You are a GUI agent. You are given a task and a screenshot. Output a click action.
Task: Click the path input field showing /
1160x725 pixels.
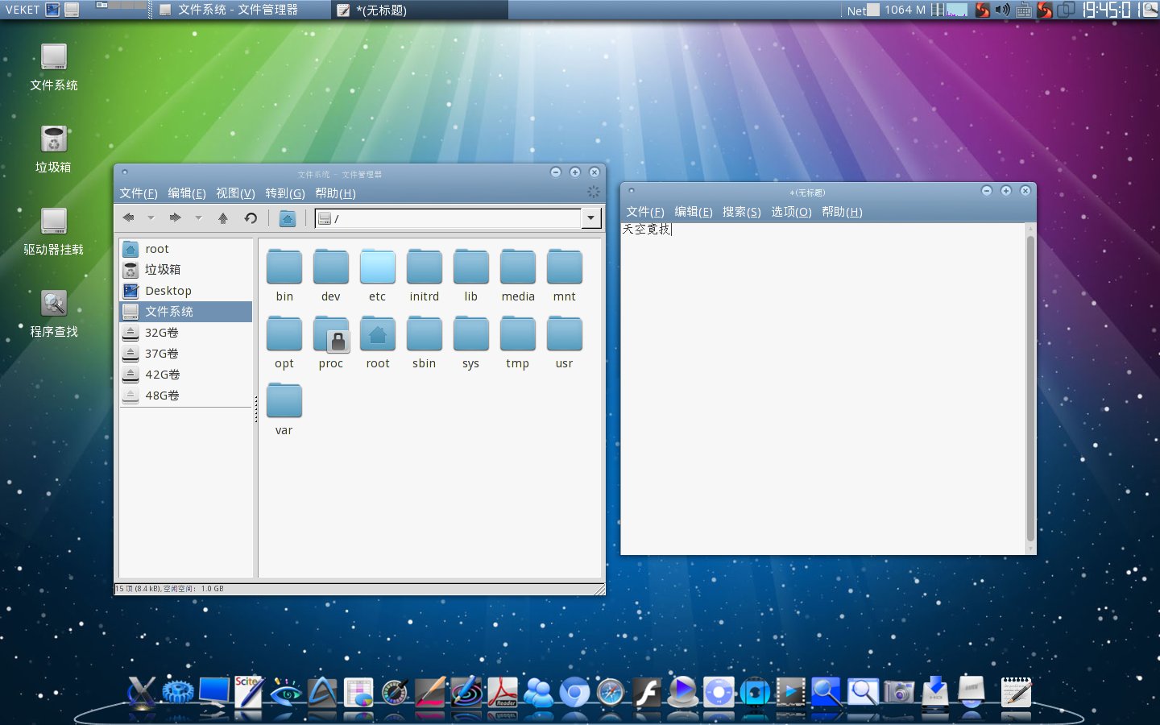click(448, 218)
